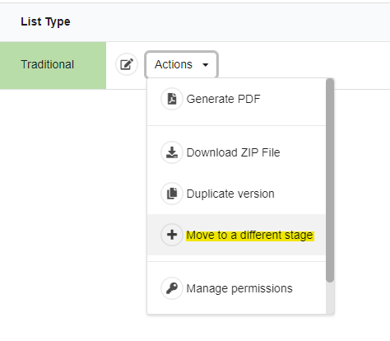The image size is (390, 341).
Task: Click scrollbar track below the thumb
Action: 330,298
